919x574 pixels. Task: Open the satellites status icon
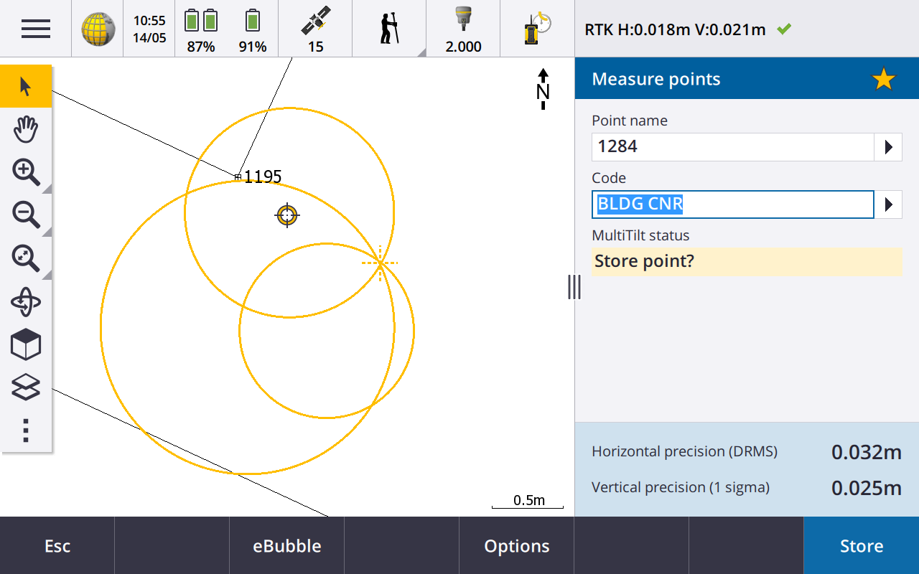coord(315,29)
